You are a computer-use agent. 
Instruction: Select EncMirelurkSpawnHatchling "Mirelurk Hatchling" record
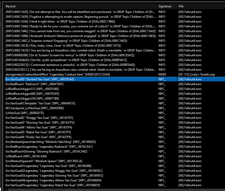[x=115, y=142]
